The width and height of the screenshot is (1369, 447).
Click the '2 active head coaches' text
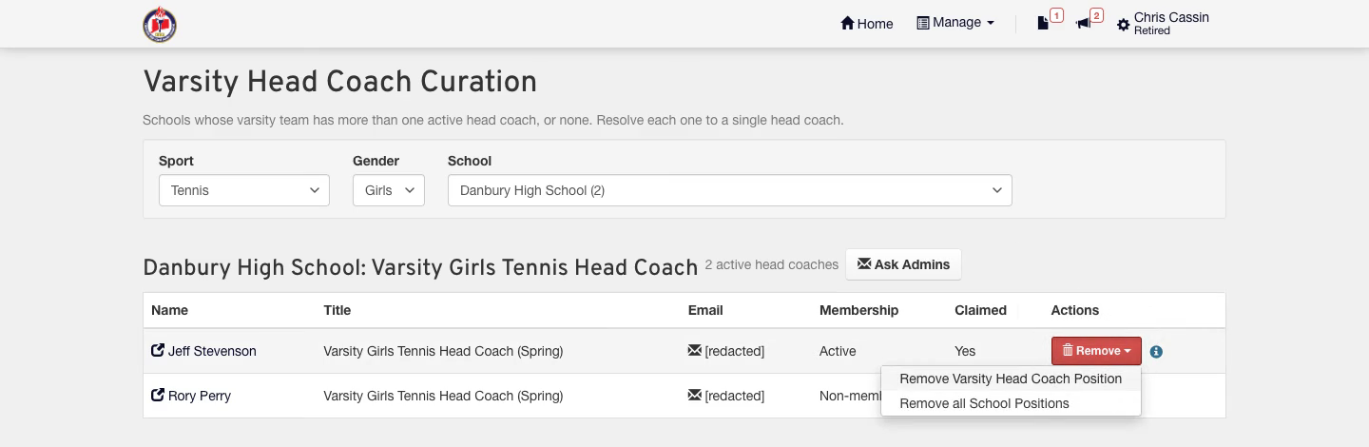coord(772,264)
